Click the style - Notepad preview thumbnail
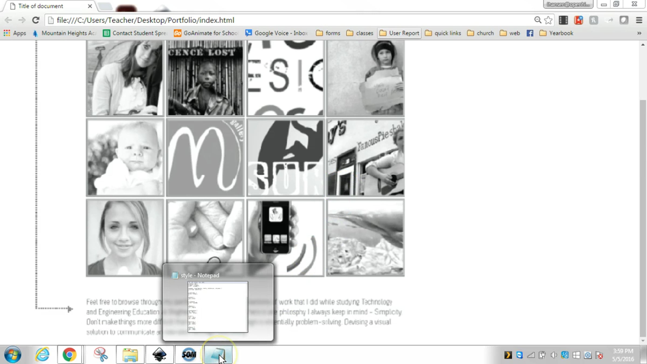647x364 pixels. point(218,307)
